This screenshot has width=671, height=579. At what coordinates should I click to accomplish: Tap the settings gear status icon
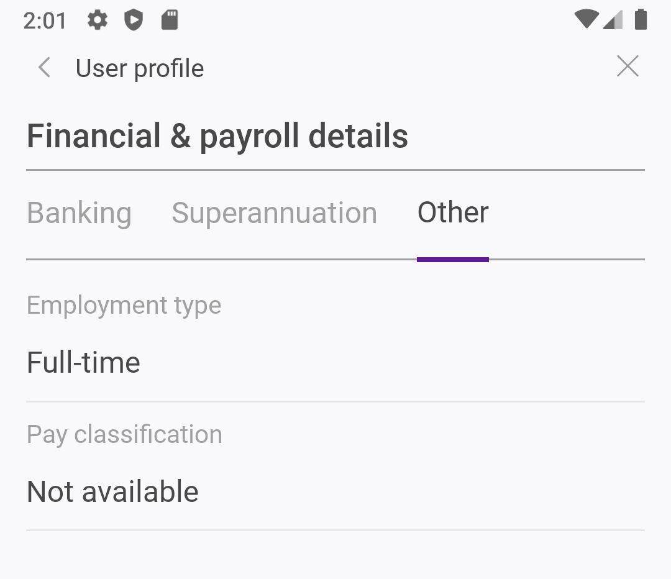pyautogui.click(x=97, y=21)
